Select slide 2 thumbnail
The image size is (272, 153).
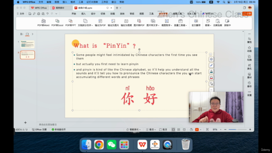point(27,55)
